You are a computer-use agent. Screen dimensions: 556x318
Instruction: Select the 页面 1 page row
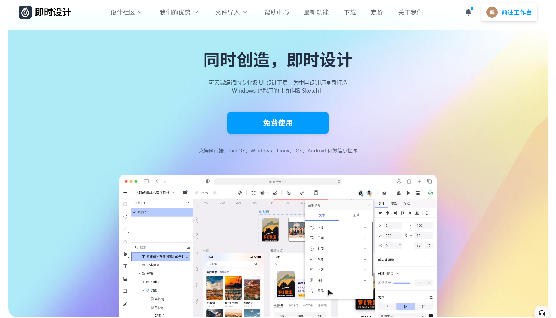point(162,212)
